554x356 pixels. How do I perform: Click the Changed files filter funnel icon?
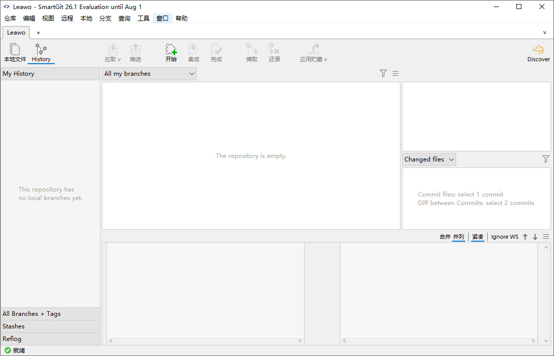click(x=546, y=159)
